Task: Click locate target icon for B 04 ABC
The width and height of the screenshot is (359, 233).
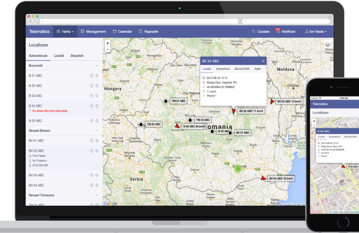Action: [97, 106]
